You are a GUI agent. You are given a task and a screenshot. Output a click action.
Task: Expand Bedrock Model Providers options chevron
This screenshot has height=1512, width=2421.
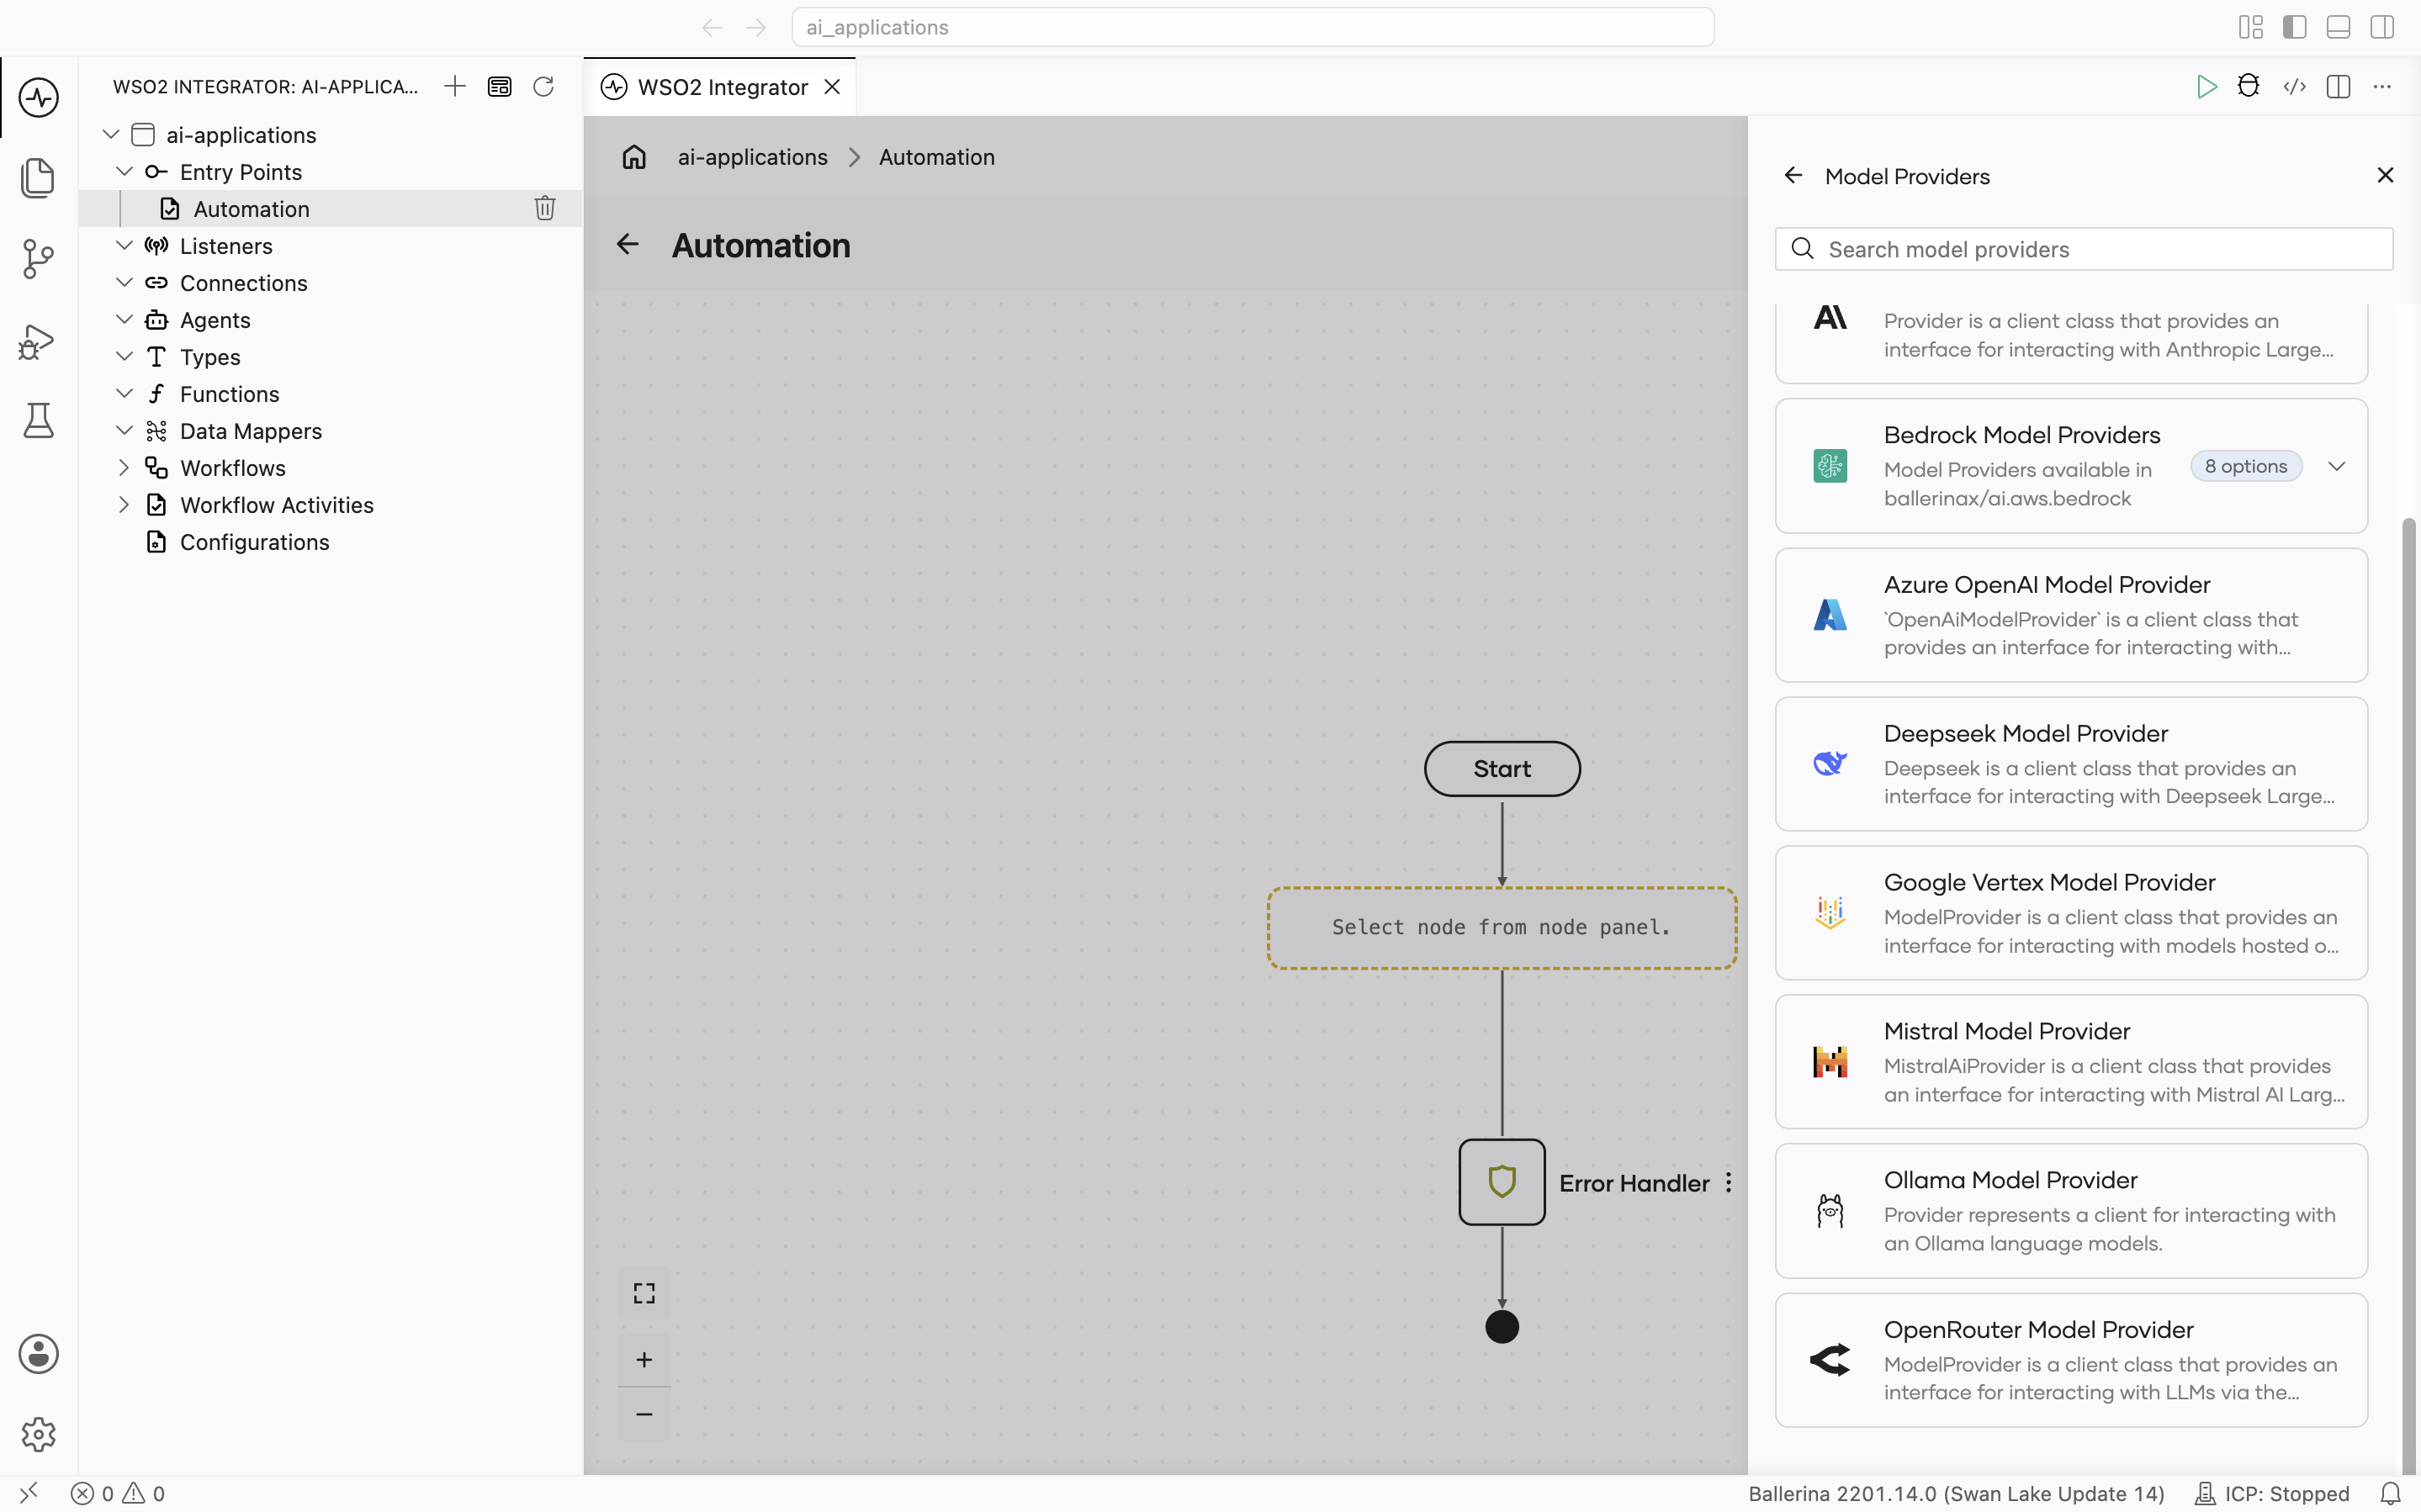[2336, 466]
